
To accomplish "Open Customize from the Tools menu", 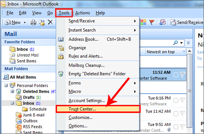I will click(80, 117).
